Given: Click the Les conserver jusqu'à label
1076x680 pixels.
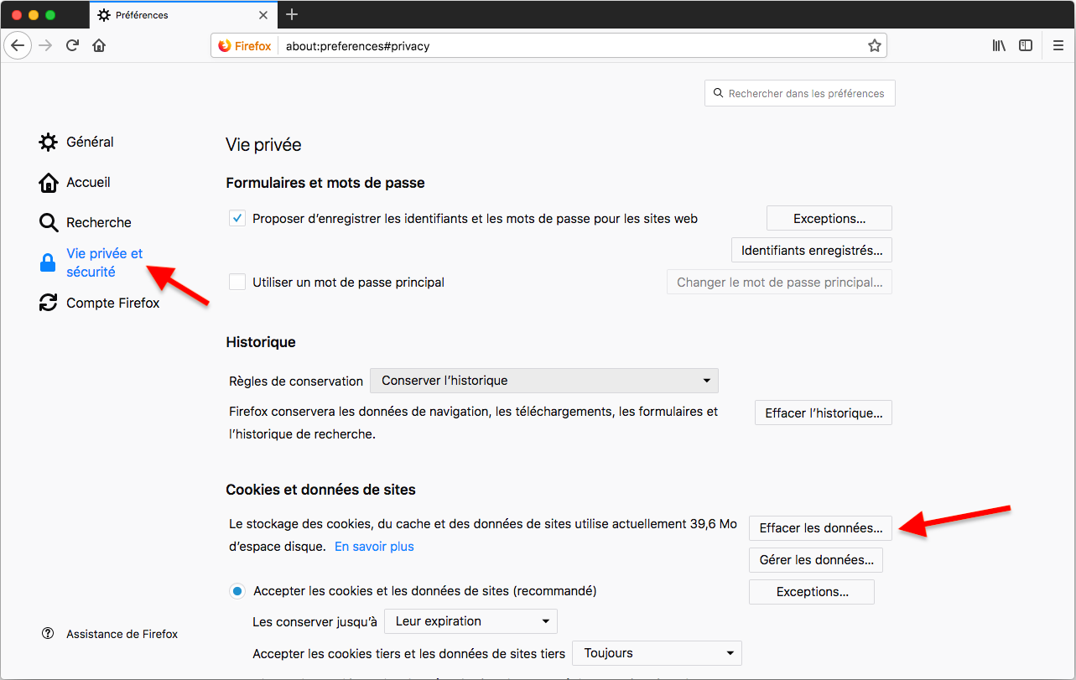Looking at the screenshot, I should (x=315, y=621).
